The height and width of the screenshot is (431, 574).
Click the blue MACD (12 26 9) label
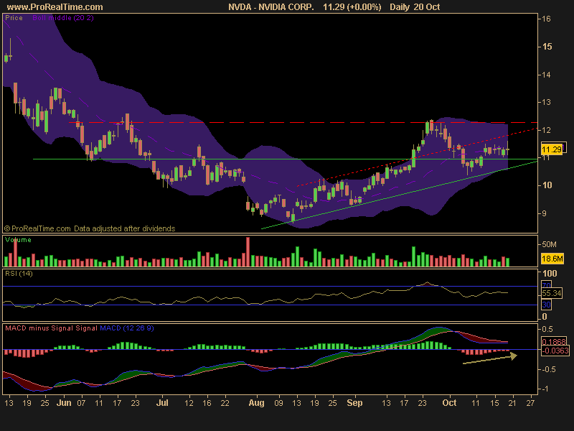click(127, 328)
